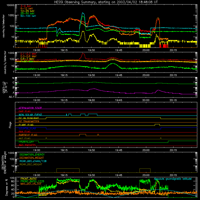Click the M class tick label
Image resolution: width=200 pixels, height=200 pixels.
tap(13, 78)
